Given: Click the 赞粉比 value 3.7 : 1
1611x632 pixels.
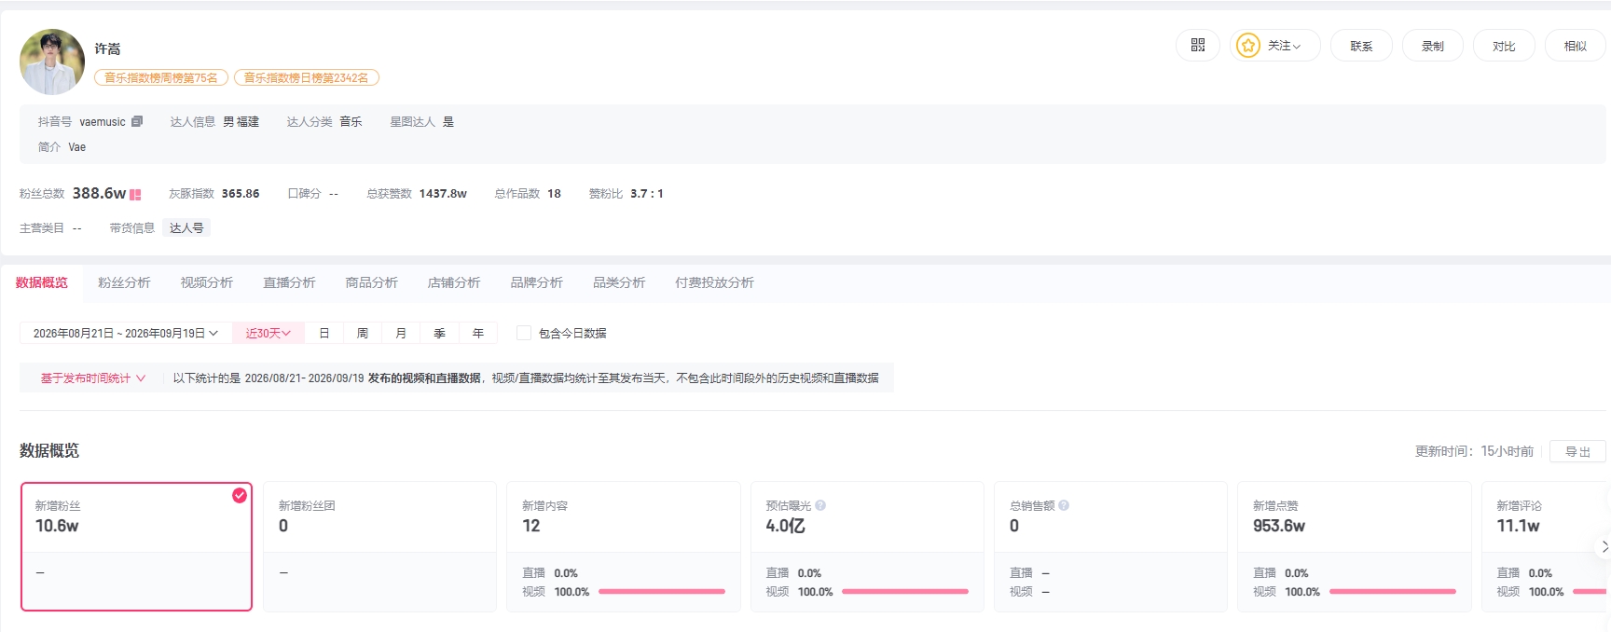Looking at the screenshot, I should 647,194.
